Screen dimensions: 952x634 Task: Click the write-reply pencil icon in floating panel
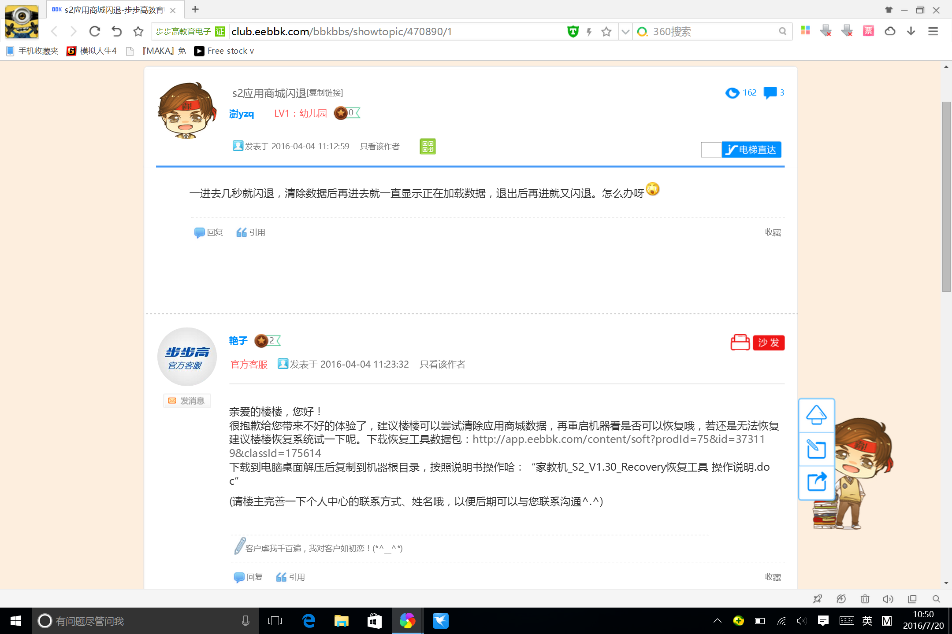[x=816, y=449]
